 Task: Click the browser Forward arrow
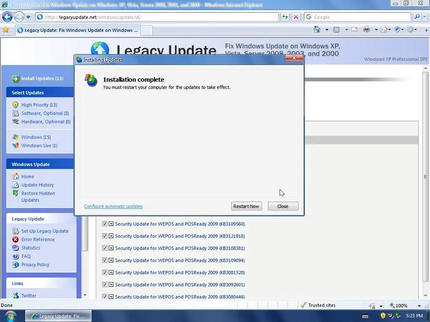(19, 17)
